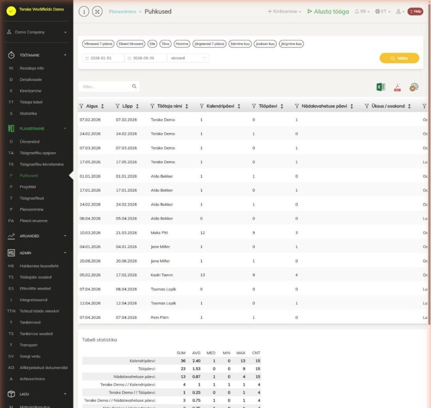Image resolution: width=431 pixels, height=408 pixels.
Task: Click the three-dot options menu button
Action: tap(84, 11)
